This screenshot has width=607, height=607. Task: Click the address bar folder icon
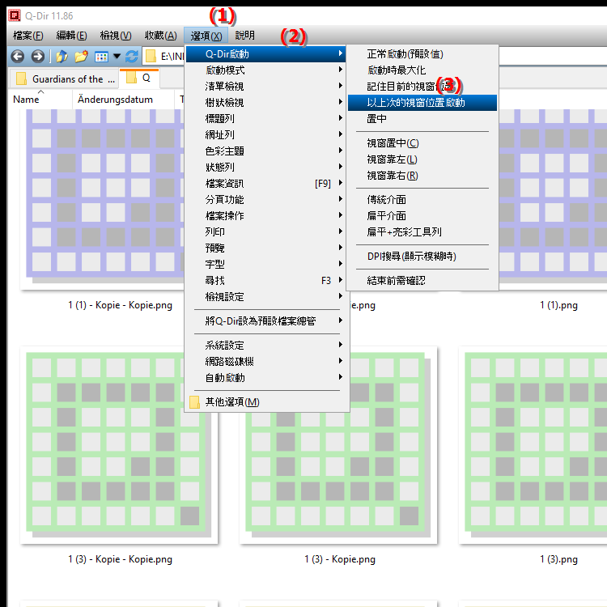[x=151, y=57]
